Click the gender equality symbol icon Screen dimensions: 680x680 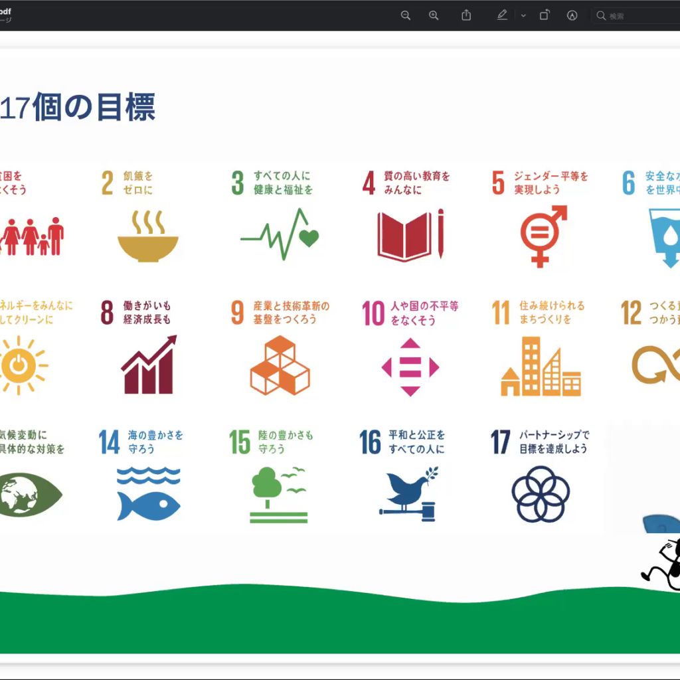544,236
